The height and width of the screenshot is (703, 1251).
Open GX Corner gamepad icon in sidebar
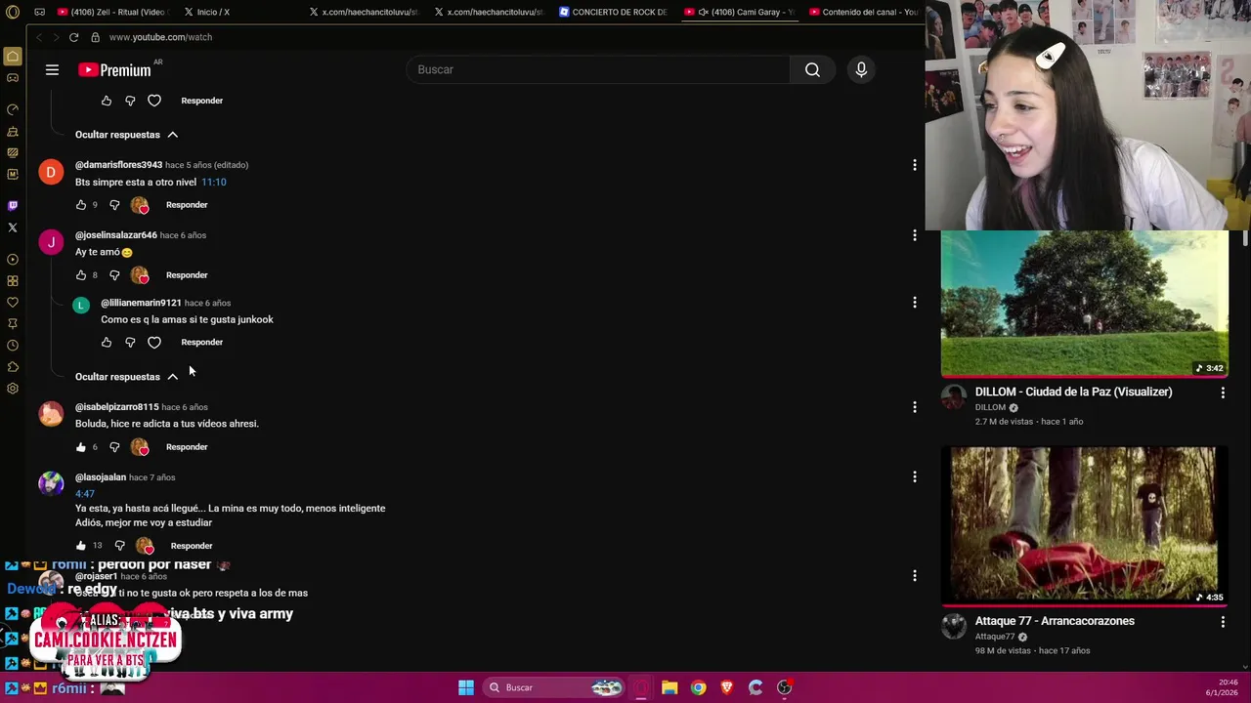pyautogui.click(x=13, y=78)
